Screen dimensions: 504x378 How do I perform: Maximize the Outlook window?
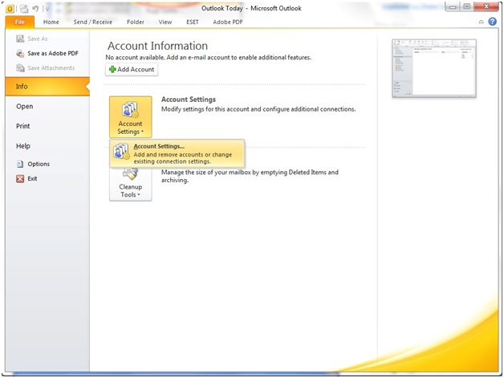tap(467, 6)
